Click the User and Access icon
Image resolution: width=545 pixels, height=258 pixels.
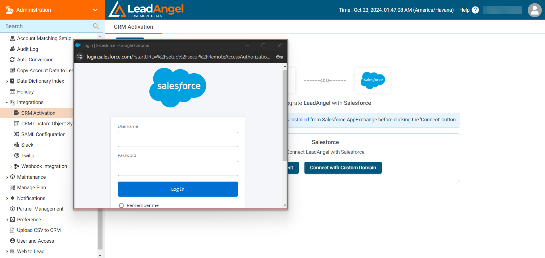point(12,241)
